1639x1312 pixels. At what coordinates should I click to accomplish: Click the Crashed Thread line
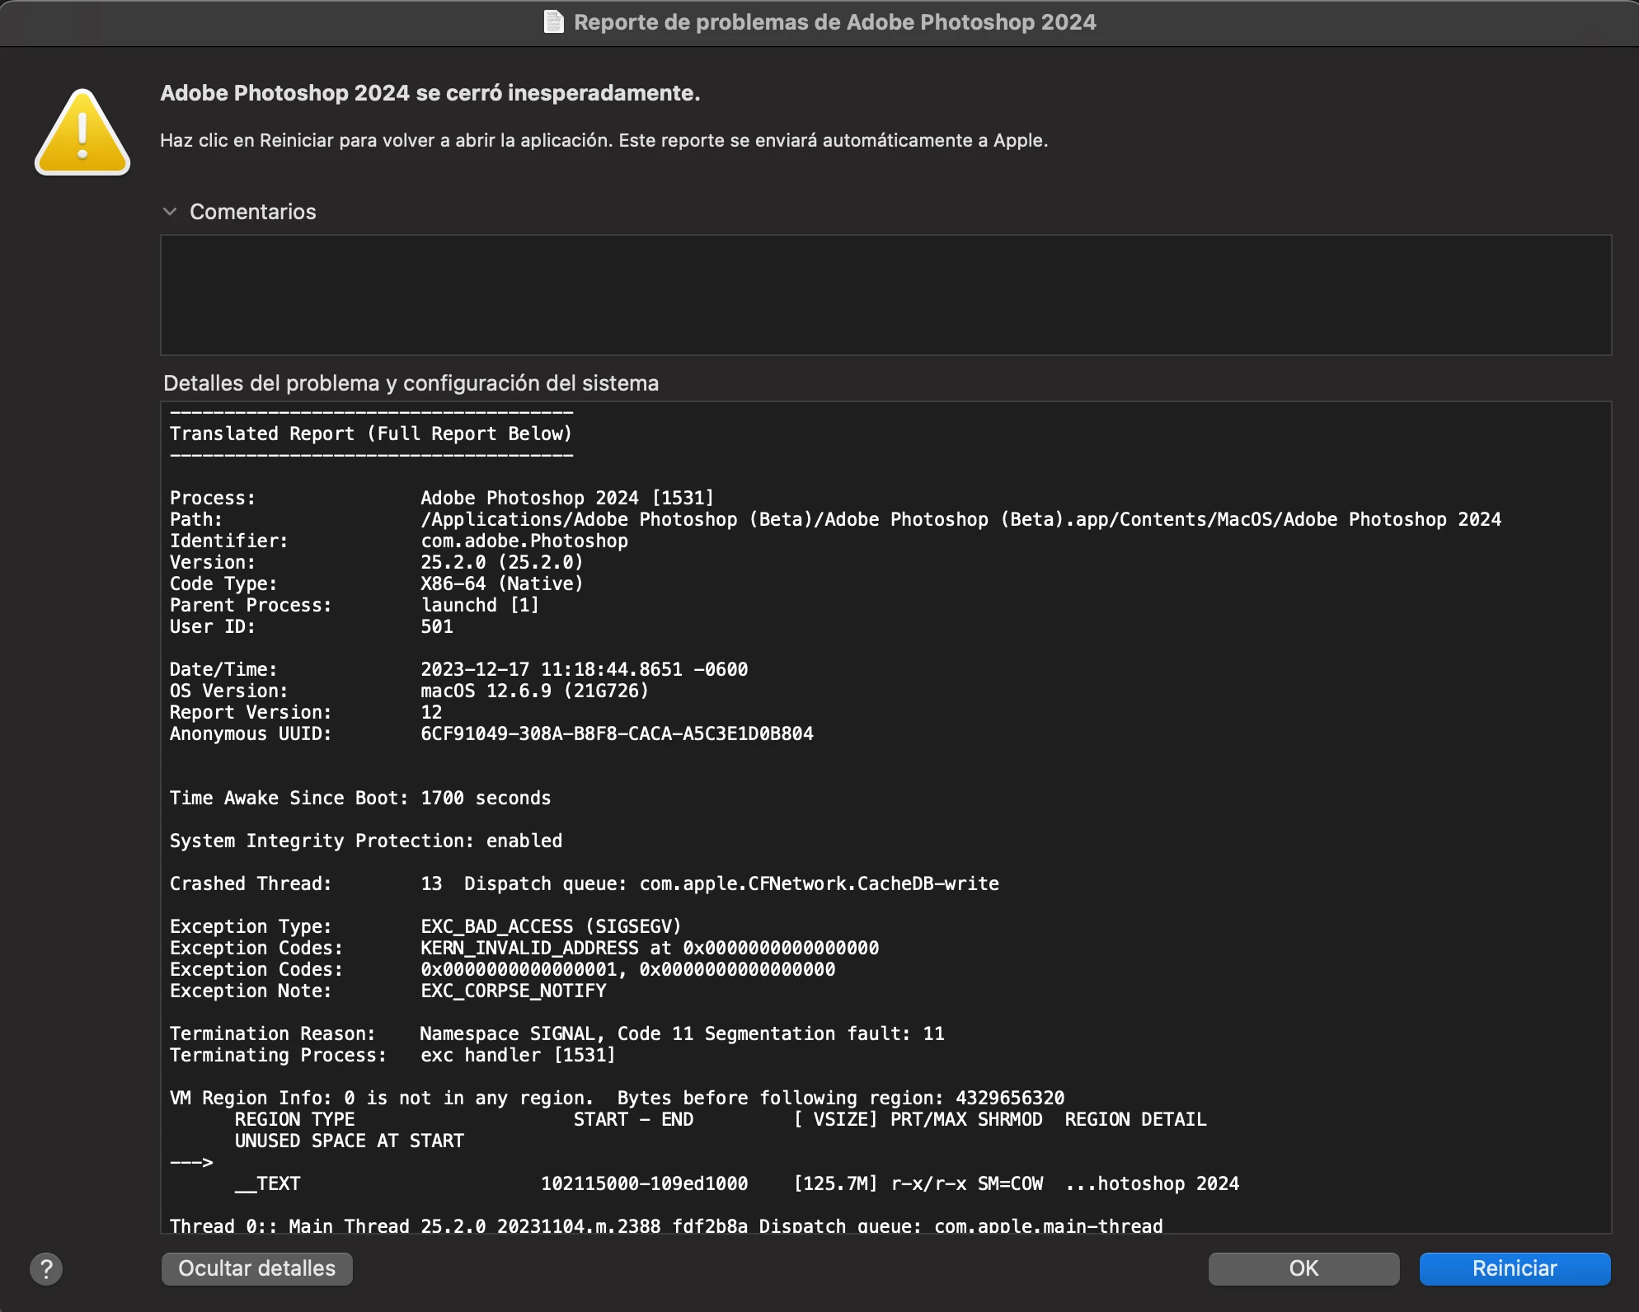pyautogui.click(x=583, y=883)
